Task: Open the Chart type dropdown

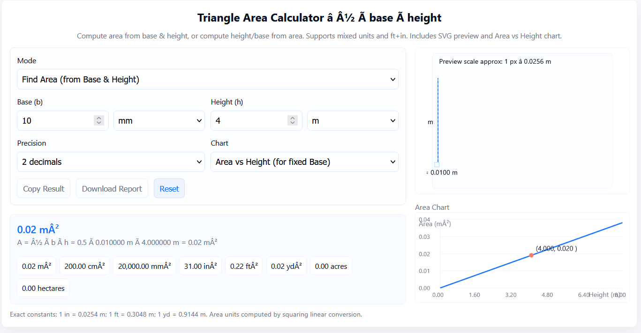Action: 304,162
